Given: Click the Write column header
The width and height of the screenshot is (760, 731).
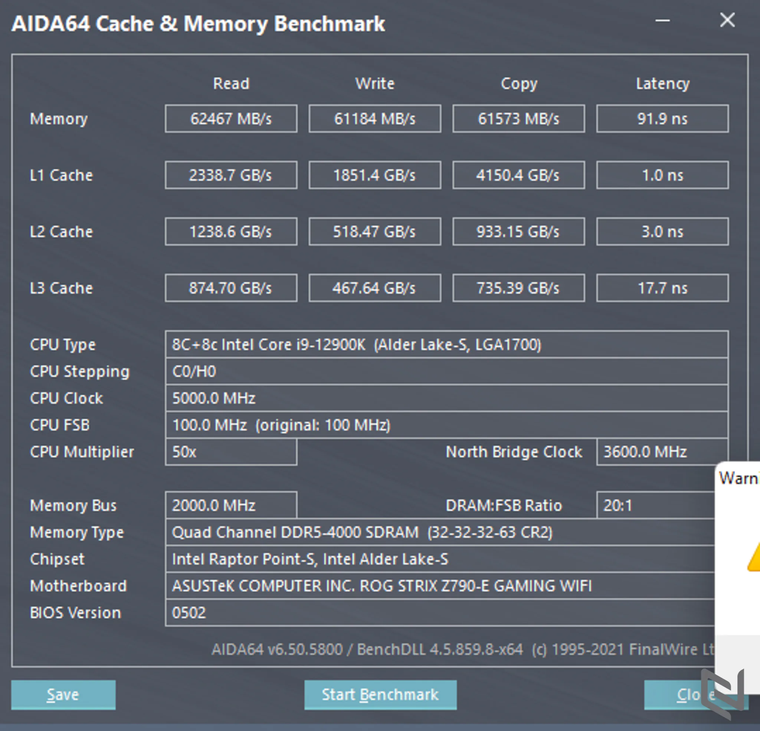Looking at the screenshot, I should click(375, 84).
